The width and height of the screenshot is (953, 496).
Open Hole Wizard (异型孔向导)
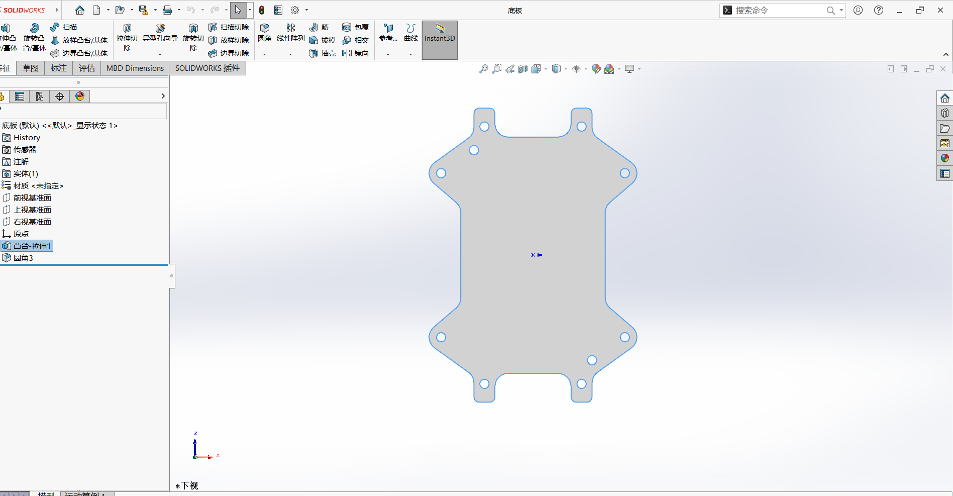click(x=160, y=33)
